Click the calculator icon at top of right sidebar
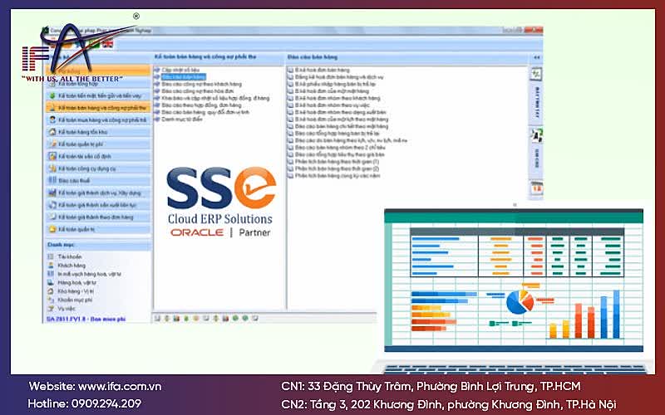This screenshot has height=415, width=665. tap(536, 74)
